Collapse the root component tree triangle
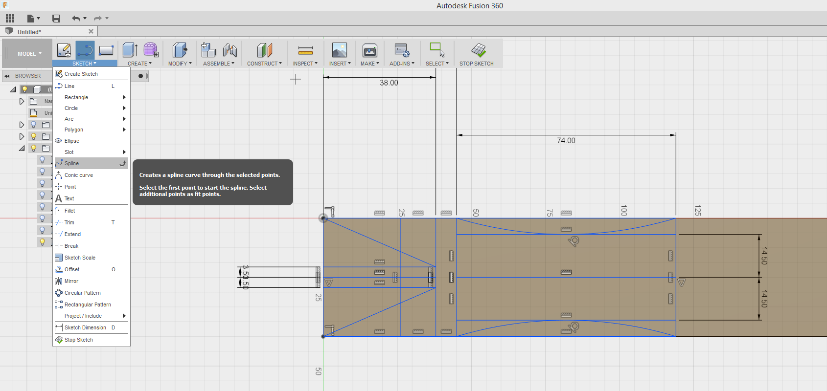Screen dimensions: 827x391 [13, 89]
